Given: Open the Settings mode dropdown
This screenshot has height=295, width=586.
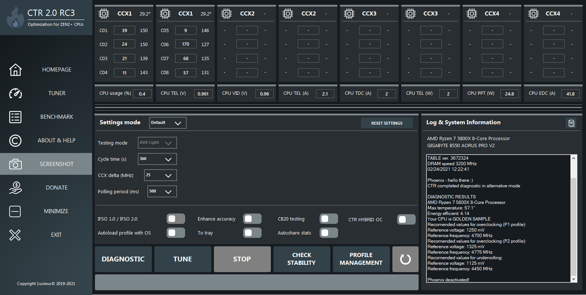Looking at the screenshot, I should click(x=168, y=123).
